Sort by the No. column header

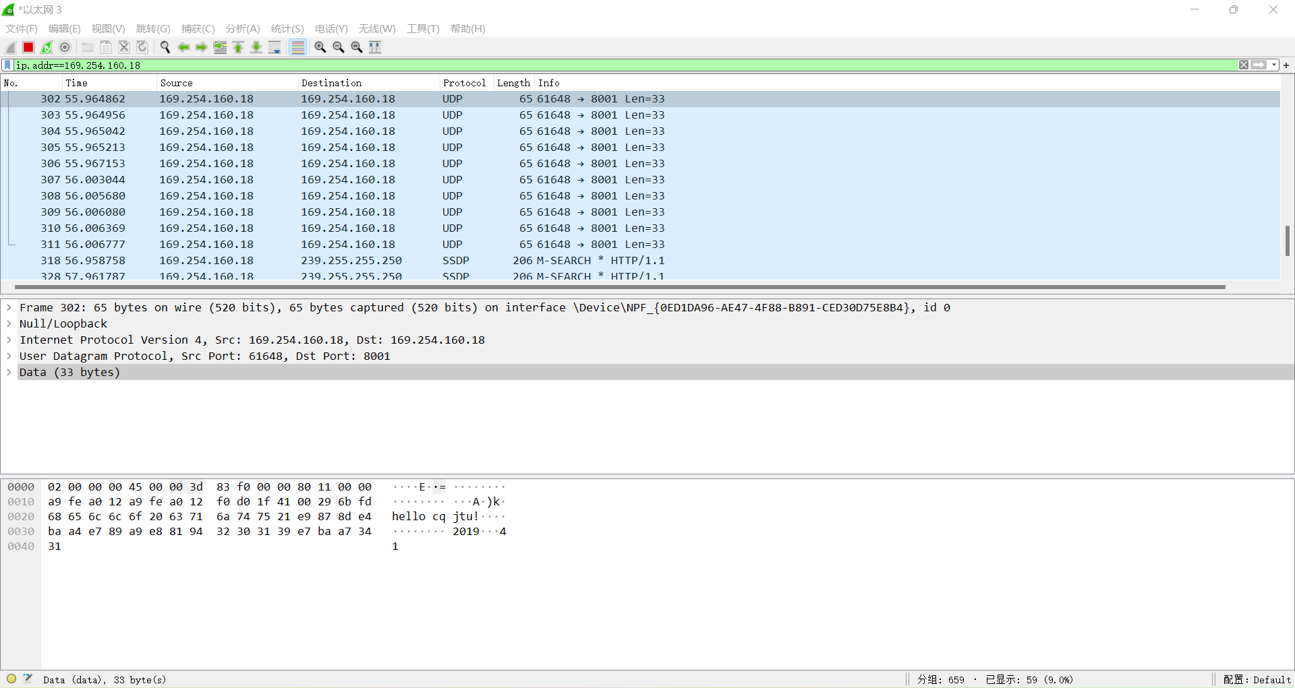31,83
